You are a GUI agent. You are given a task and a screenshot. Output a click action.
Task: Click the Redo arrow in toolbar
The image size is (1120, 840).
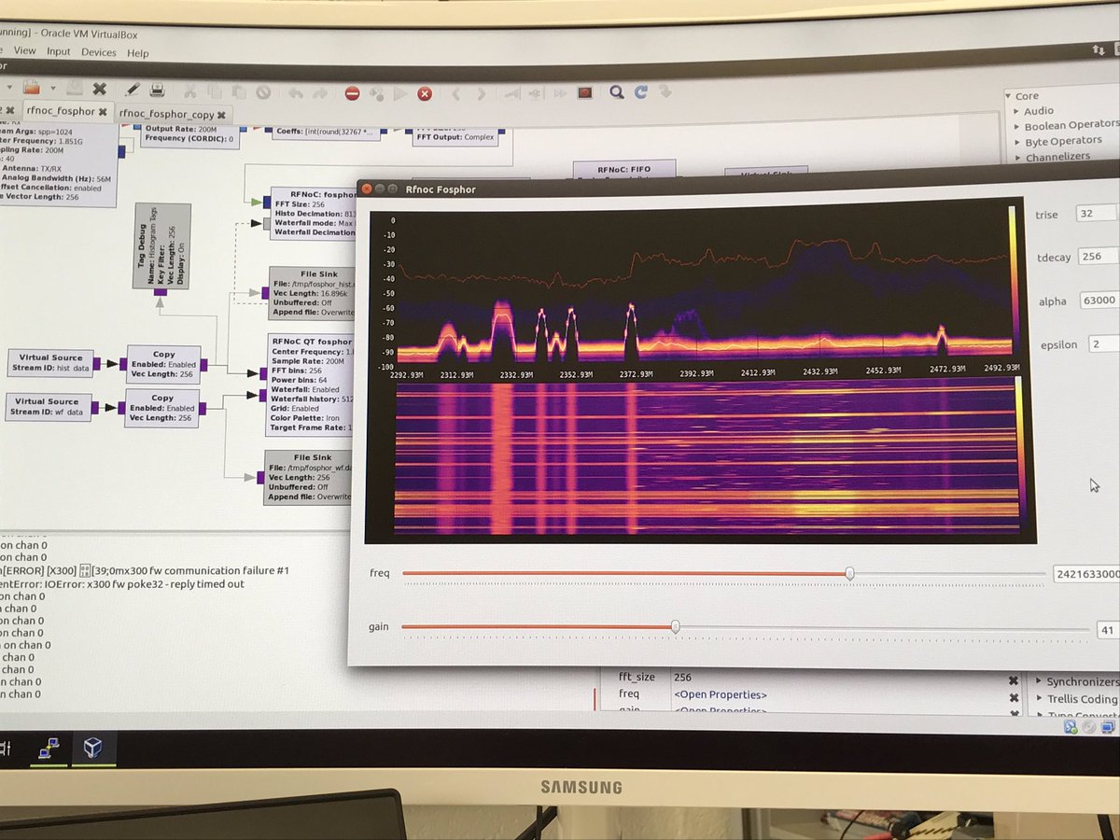click(320, 92)
